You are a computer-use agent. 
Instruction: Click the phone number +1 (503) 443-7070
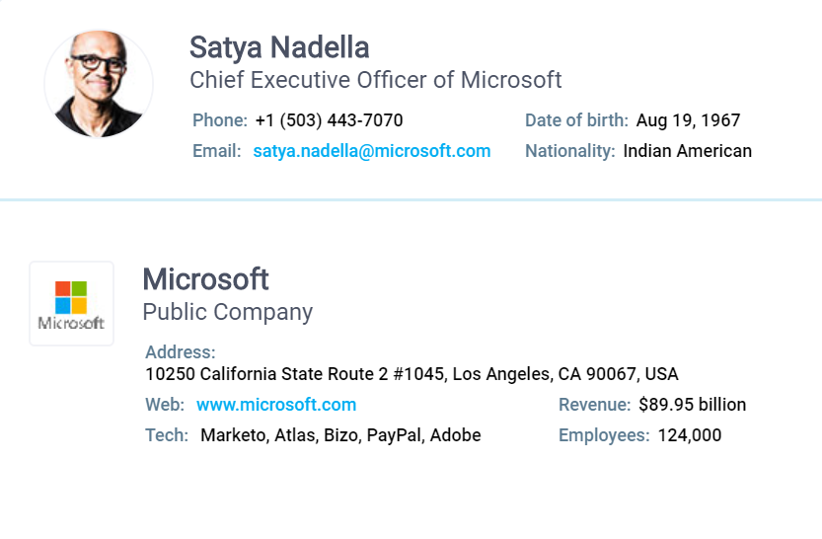[329, 120]
